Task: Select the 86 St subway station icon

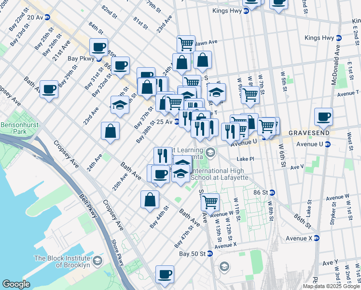Action: pos(272,192)
